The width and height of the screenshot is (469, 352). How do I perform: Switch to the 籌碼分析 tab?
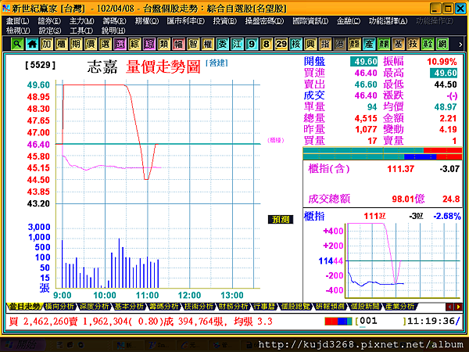point(163,306)
